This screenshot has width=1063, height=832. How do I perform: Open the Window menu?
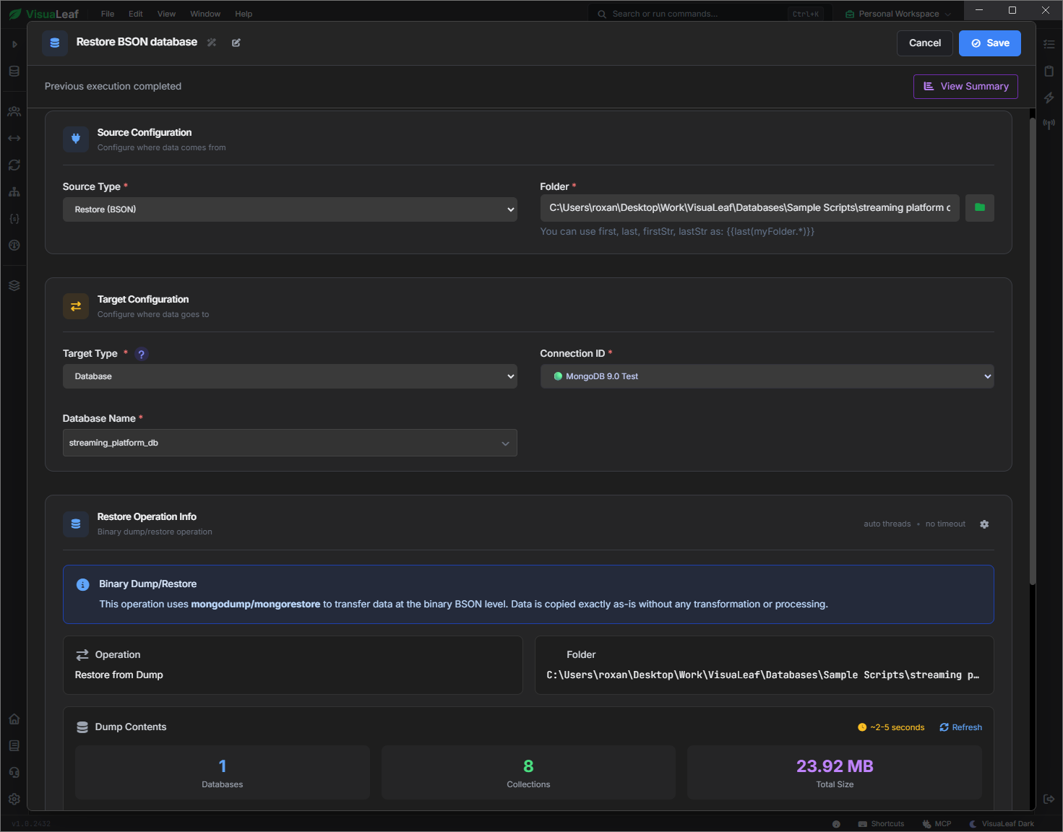205,14
